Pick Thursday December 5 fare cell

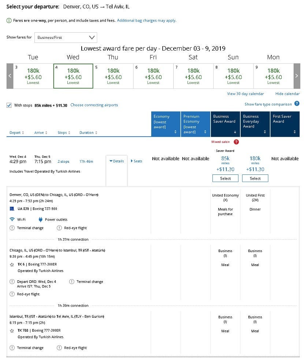[113, 76]
